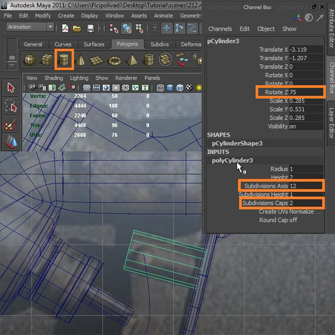Click the Channel Box hyperbolic arrow icon
Viewport: 335px width, 335px height.
tap(320, 18)
